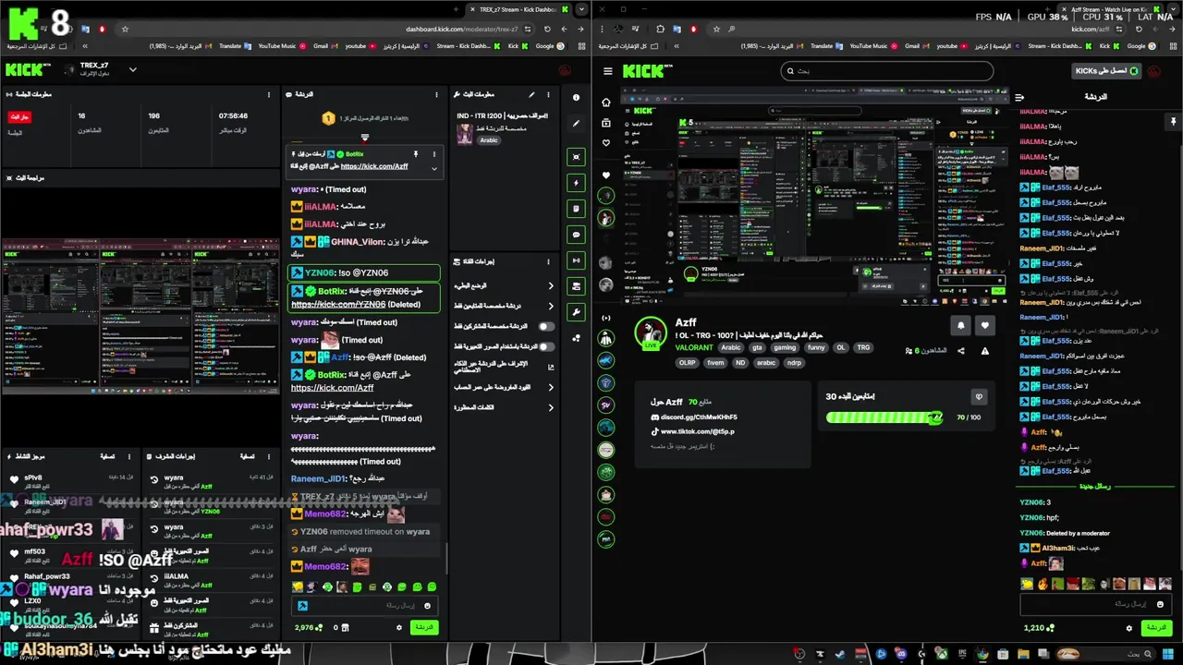
Task: Bookmark the dashboard page with star icon
Action: (x=125, y=29)
